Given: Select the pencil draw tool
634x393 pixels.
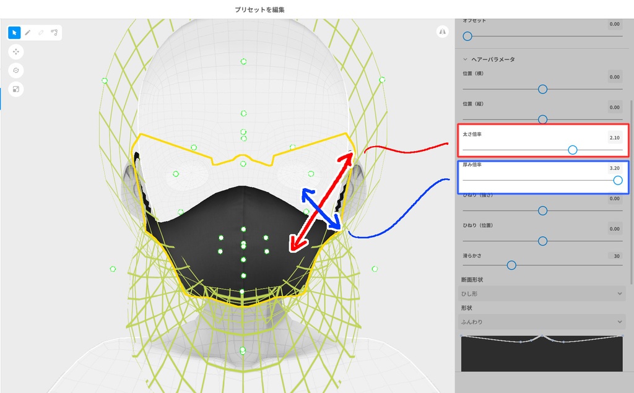Looking at the screenshot, I should [27, 33].
